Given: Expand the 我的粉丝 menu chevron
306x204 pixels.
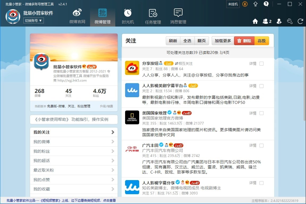Looking at the screenshot, I should point(113,151).
